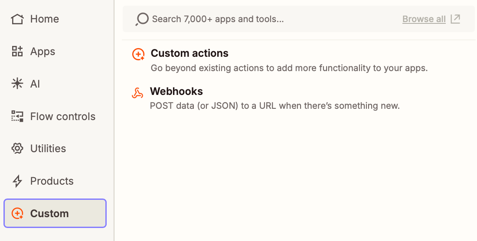Click the Flow controls icon
The image size is (477, 241).
17,116
